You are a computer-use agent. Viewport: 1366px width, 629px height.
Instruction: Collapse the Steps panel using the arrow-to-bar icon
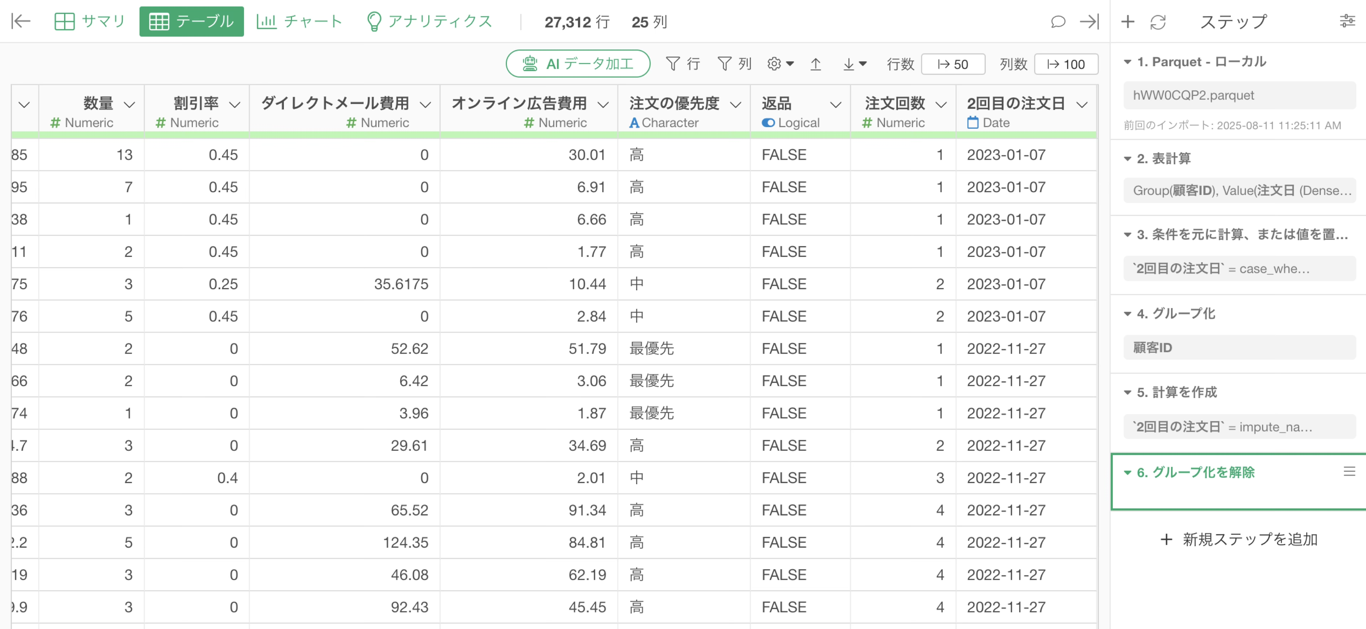pos(1089,21)
